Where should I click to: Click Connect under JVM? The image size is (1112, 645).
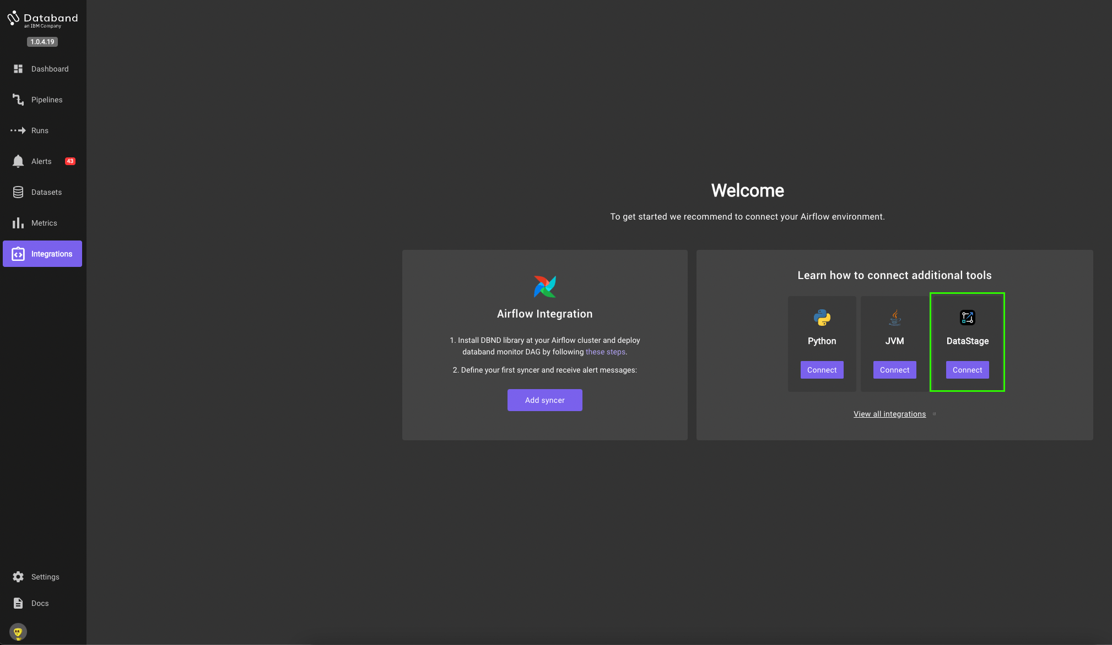894,370
